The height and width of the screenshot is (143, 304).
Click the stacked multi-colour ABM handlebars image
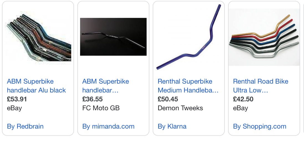(38, 37)
